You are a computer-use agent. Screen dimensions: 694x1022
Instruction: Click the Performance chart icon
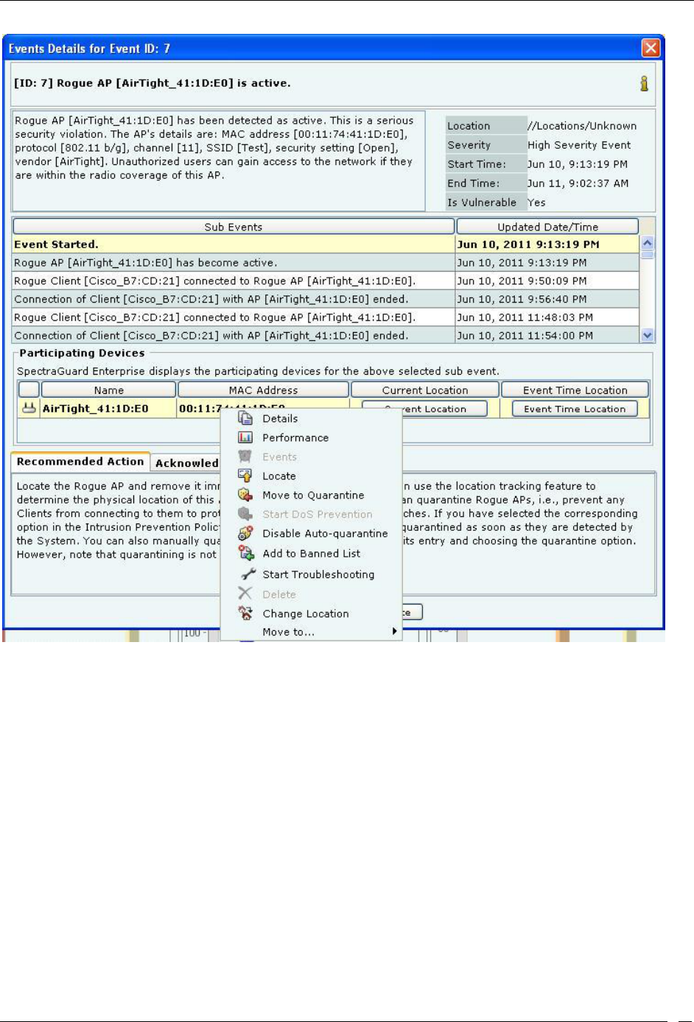[245, 437]
